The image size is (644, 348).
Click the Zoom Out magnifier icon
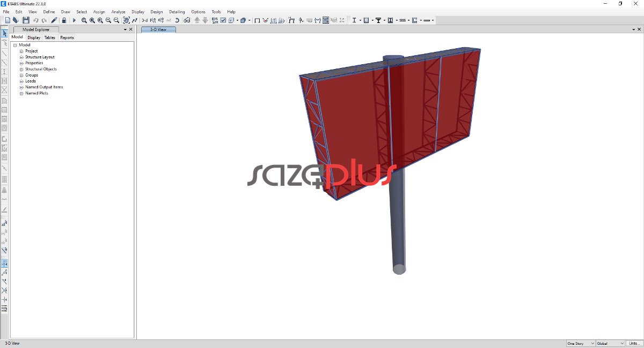(116, 20)
